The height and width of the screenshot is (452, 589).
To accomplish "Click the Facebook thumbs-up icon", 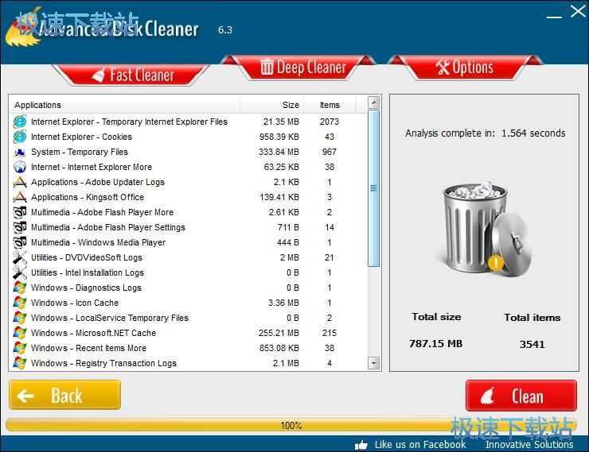I will [361, 445].
